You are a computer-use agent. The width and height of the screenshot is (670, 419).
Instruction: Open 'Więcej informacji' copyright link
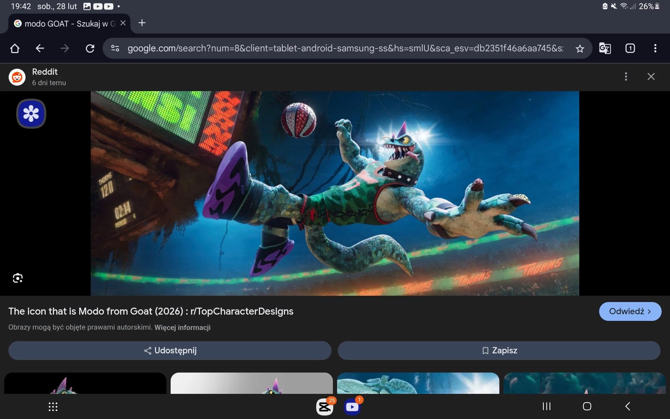182,328
